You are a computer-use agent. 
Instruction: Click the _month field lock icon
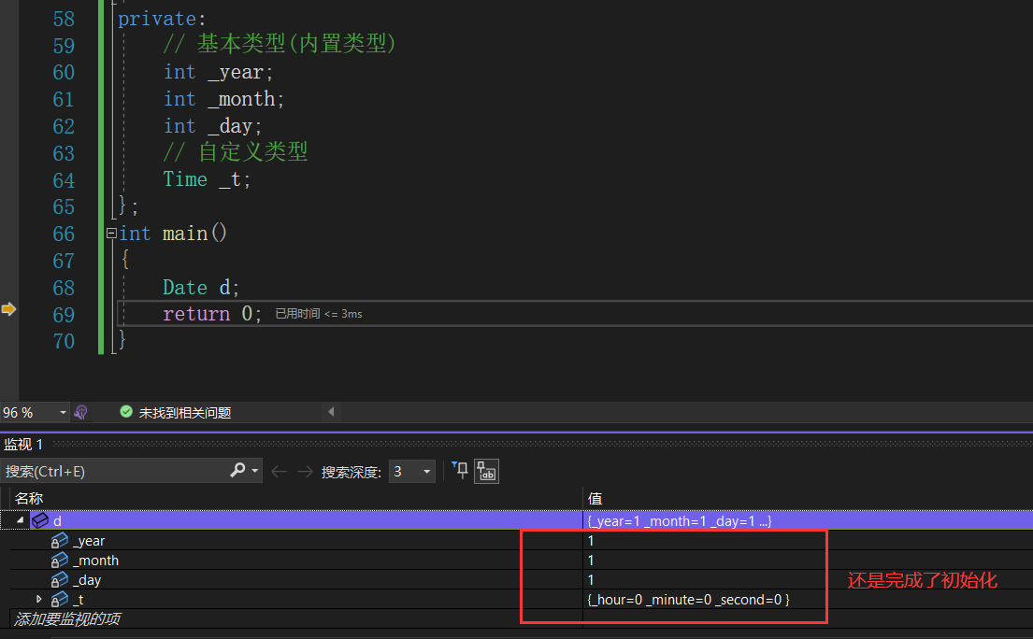click(x=59, y=561)
